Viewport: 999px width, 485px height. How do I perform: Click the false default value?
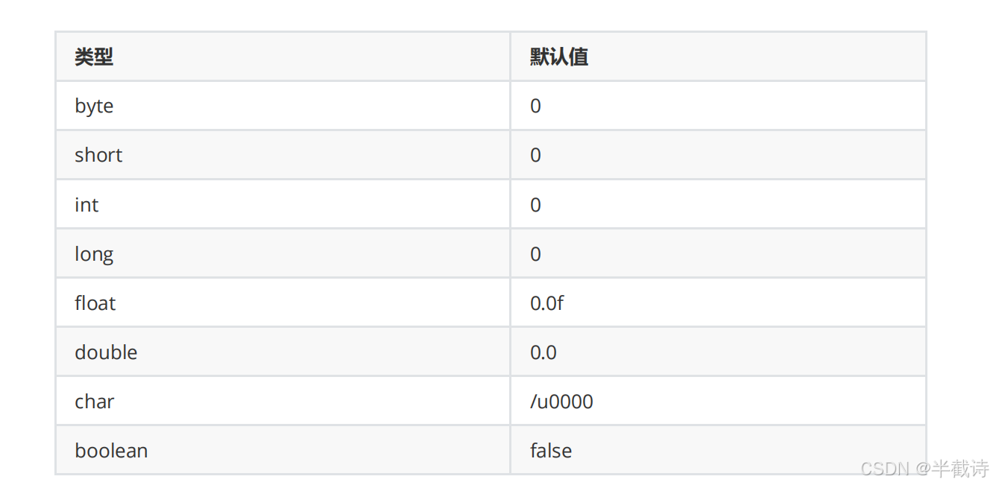[551, 451]
